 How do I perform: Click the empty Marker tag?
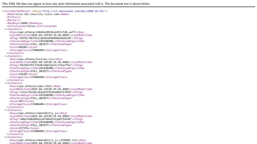(14, 20)
